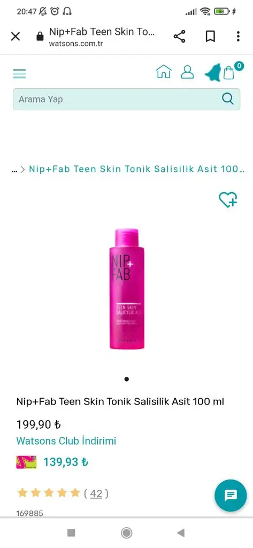Go to the Watsons home page icon
Viewport: 253px width, 548px height.
point(164,72)
